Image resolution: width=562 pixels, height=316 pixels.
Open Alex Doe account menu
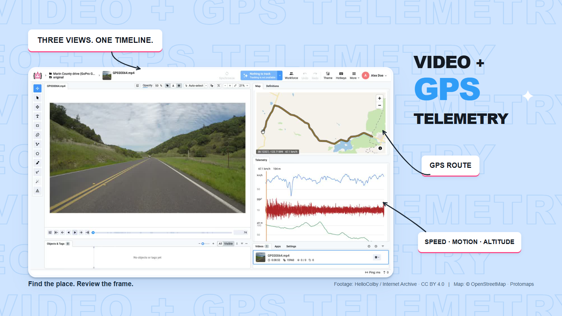click(374, 75)
